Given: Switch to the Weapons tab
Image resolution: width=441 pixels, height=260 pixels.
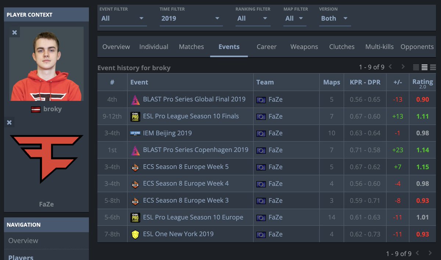Looking at the screenshot, I should [304, 47].
